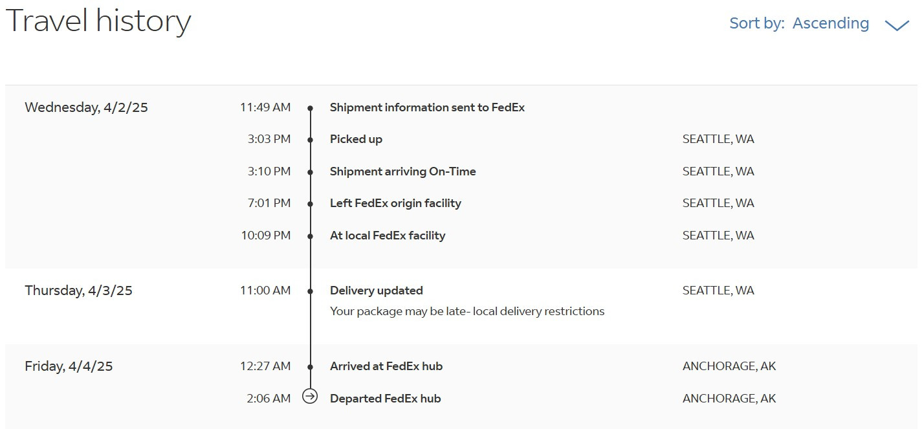
Task: Click the chevron arrow beside Ascending
Action: tap(897, 25)
